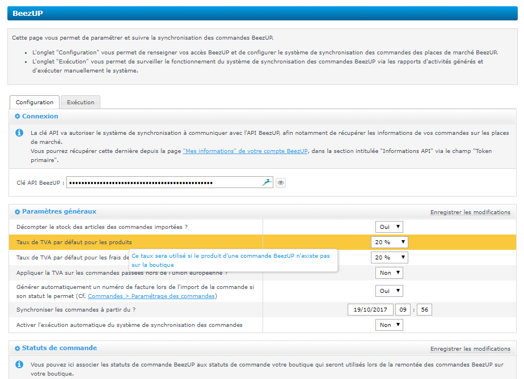Click the Paramètres généraux heading
The height and width of the screenshot is (379, 524).
pos(59,211)
